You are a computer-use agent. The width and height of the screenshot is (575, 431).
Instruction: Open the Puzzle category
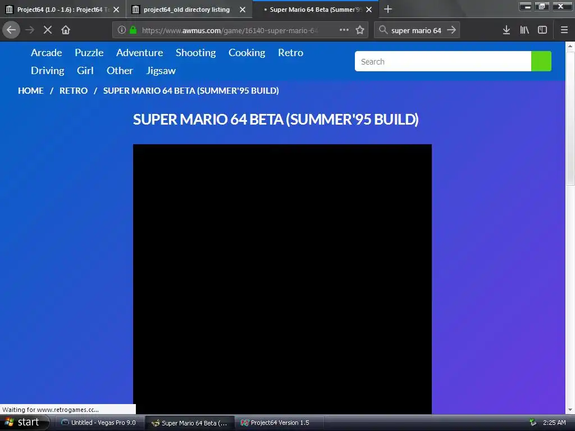point(89,53)
